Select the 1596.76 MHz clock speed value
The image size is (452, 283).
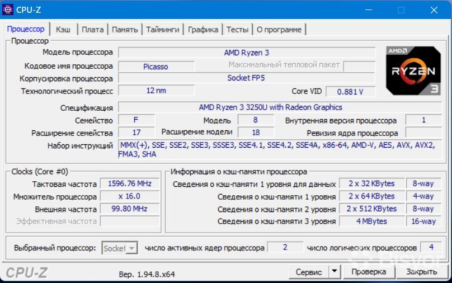coord(129,183)
